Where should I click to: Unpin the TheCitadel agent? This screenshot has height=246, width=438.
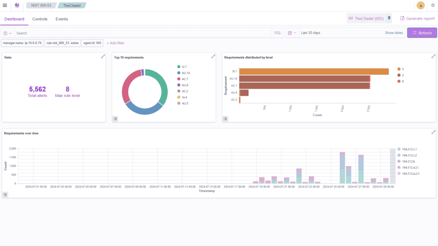point(389,18)
